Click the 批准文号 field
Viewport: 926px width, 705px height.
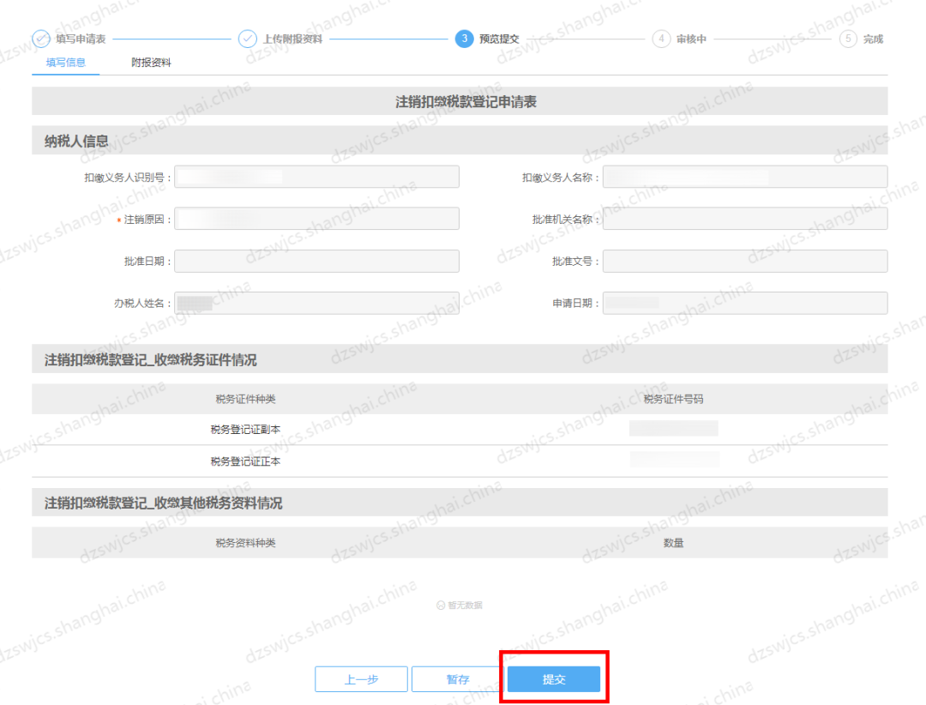coord(745,262)
